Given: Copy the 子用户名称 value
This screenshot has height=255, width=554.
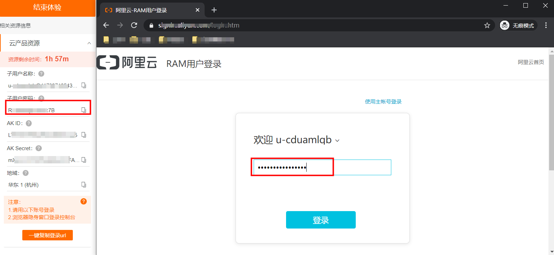Looking at the screenshot, I should 84,85.
